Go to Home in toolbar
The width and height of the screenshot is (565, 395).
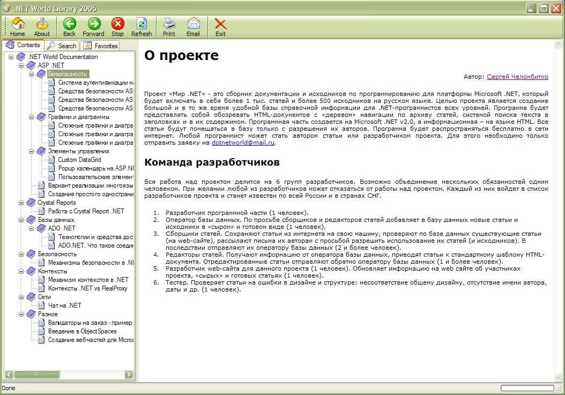point(17,27)
